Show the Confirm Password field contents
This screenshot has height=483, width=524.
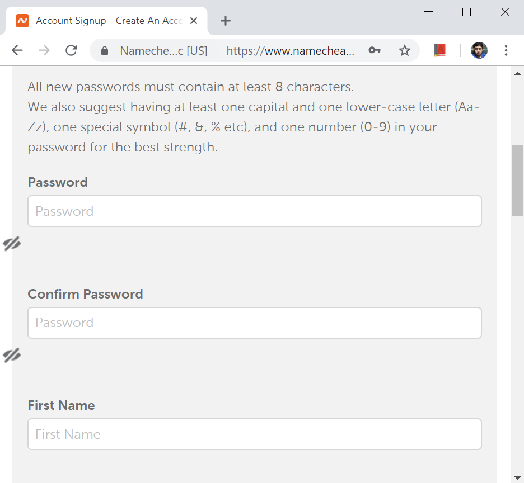[12, 355]
